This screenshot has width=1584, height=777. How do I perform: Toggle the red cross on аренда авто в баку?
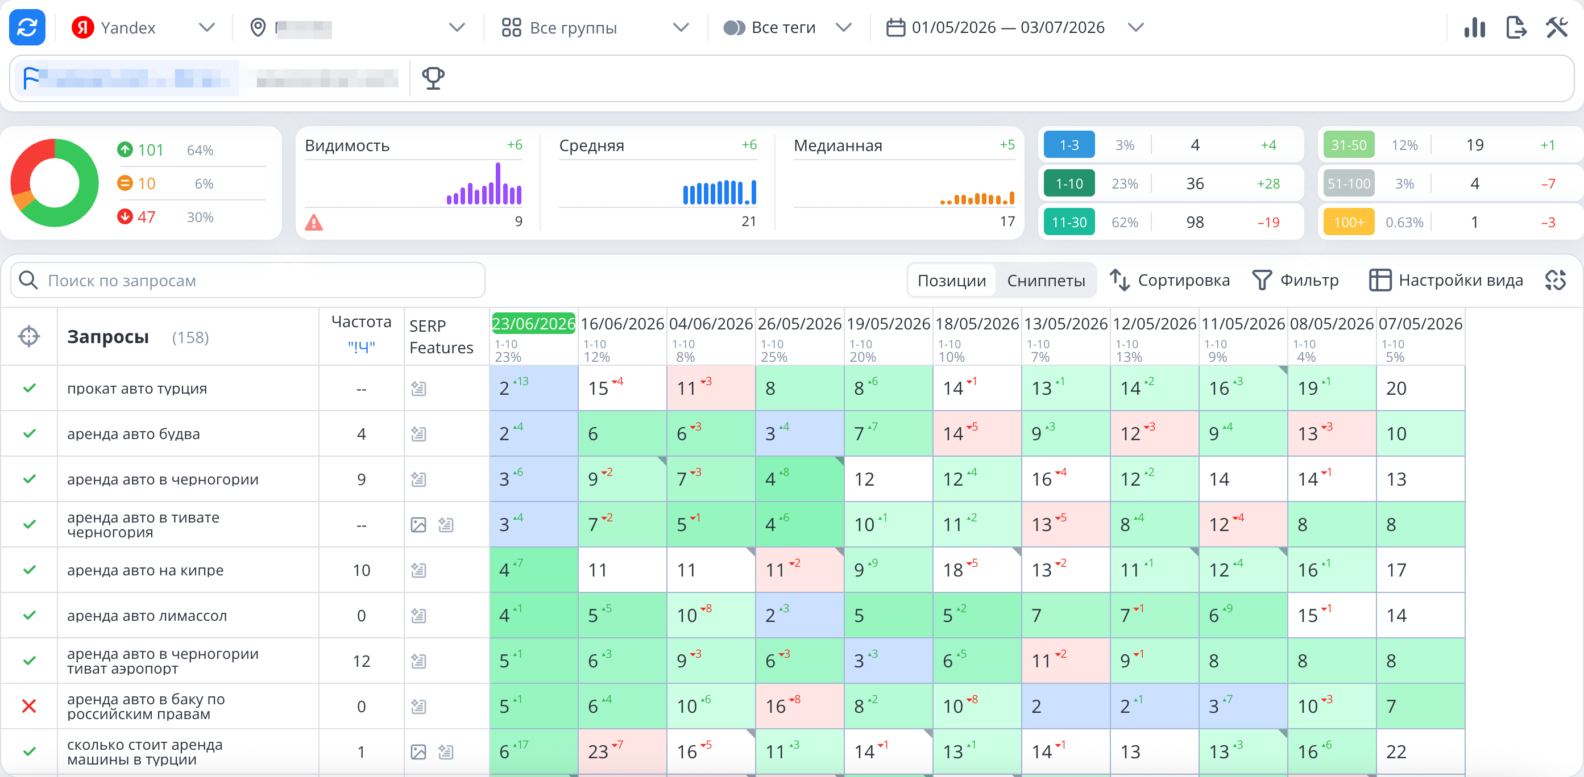tap(29, 707)
